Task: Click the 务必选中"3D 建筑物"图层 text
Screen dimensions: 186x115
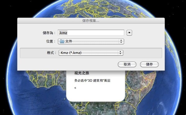Action: coord(92,81)
